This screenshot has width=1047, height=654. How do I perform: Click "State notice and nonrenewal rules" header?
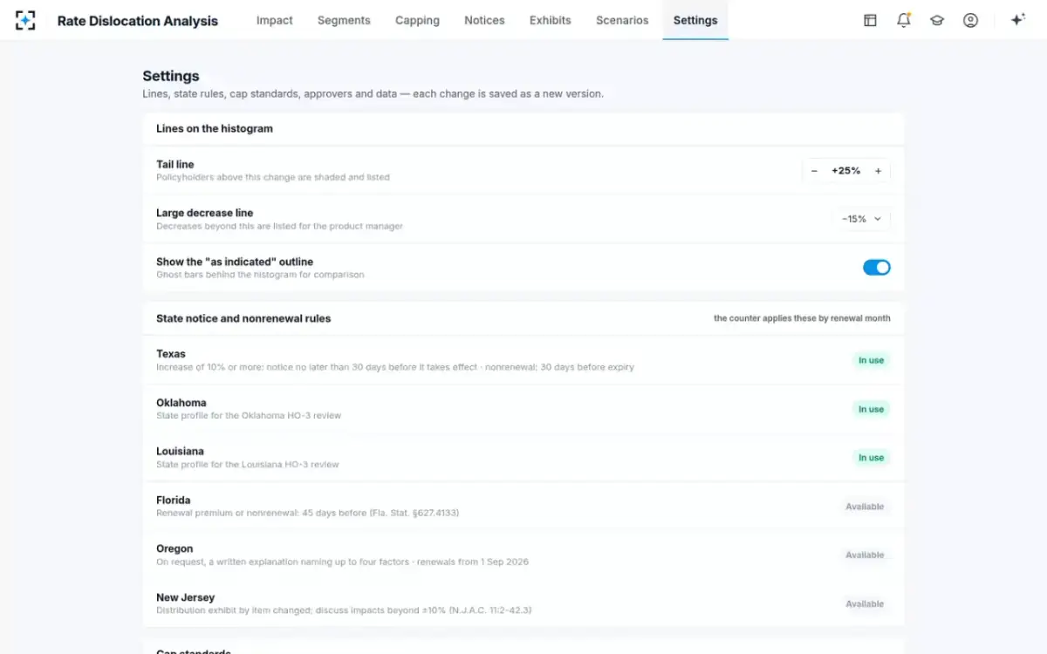coord(243,318)
